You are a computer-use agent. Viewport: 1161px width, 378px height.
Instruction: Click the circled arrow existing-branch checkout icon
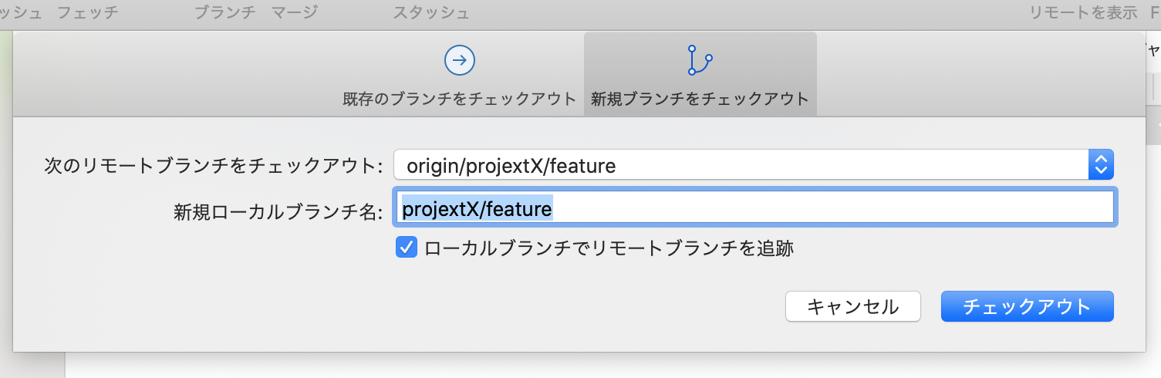pyautogui.click(x=460, y=59)
